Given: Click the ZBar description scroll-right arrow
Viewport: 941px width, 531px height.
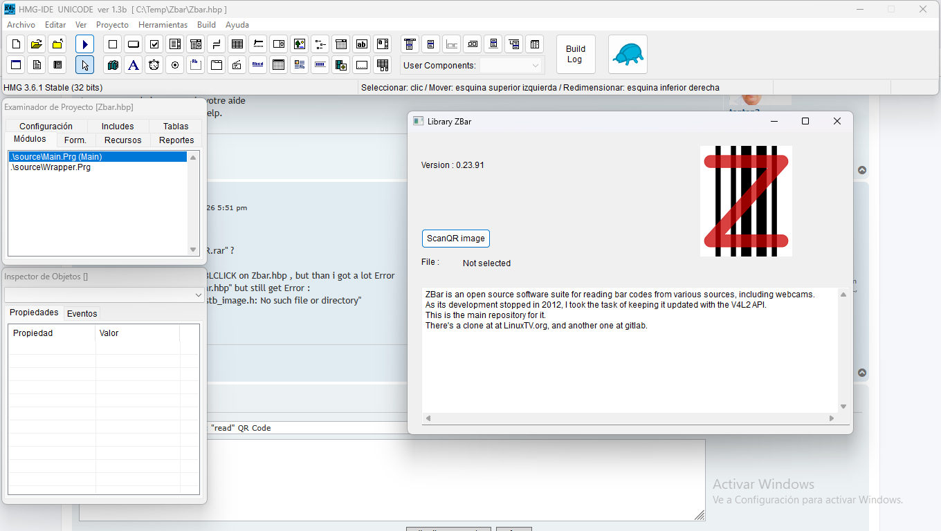Looking at the screenshot, I should 832,418.
